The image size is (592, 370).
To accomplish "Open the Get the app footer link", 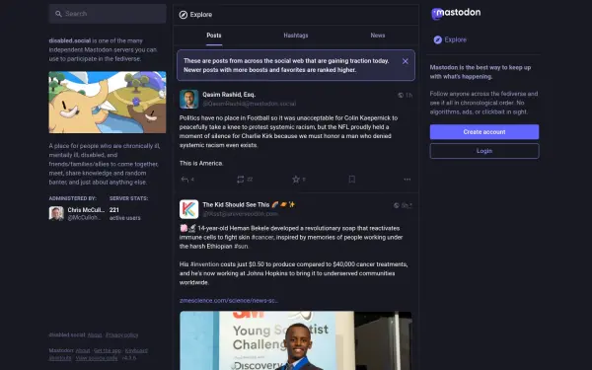I will click(x=108, y=350).
